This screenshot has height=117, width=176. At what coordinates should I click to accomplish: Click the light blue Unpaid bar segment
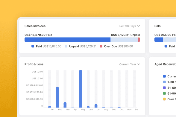(x=125, y=40)
